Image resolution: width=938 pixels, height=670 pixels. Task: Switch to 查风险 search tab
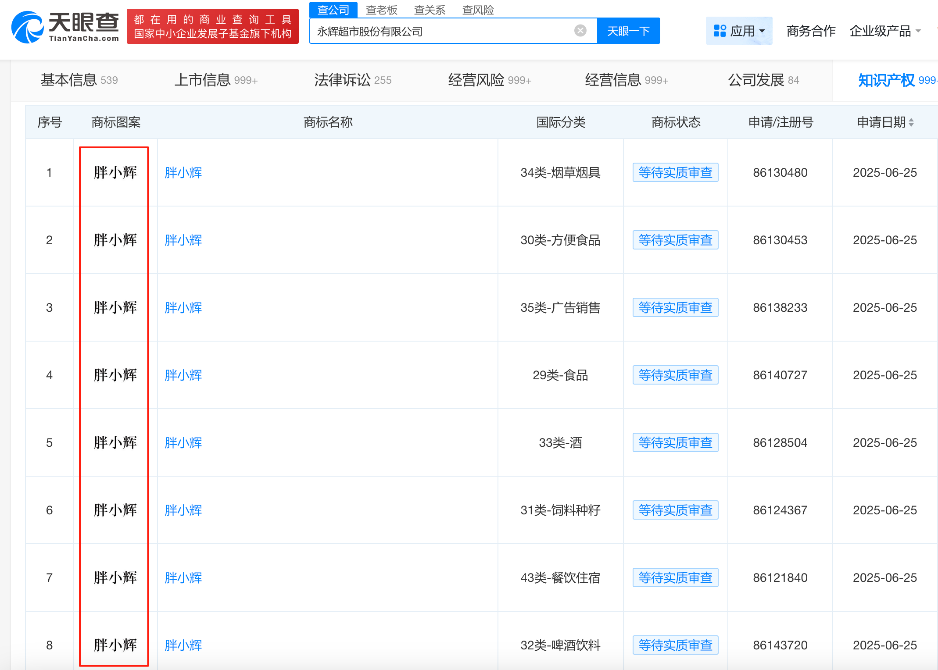[x=478, y=10]
